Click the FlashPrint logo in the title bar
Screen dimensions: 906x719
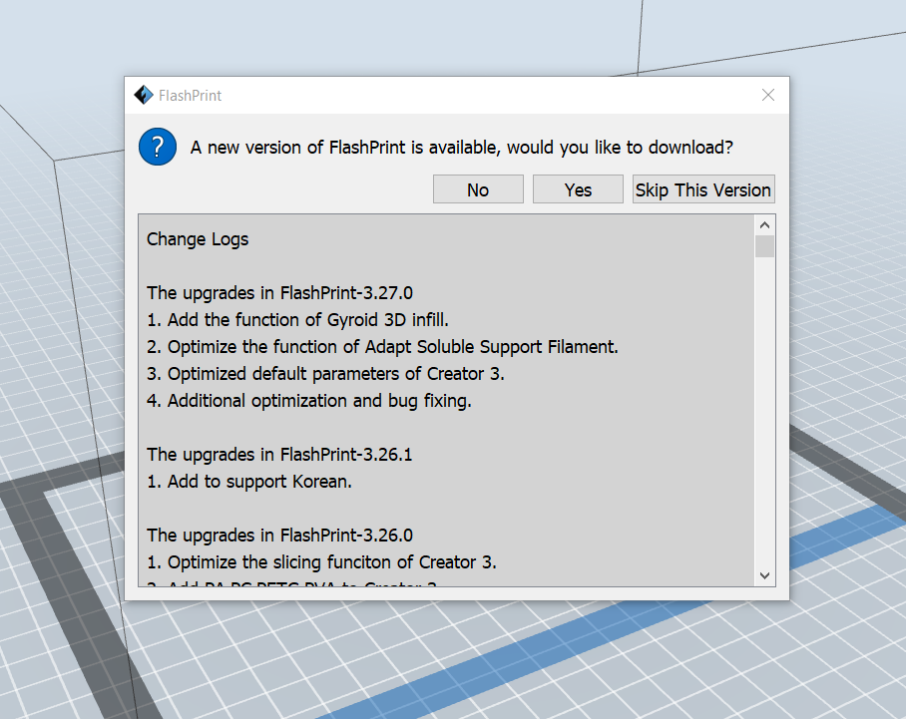[143, 96]
